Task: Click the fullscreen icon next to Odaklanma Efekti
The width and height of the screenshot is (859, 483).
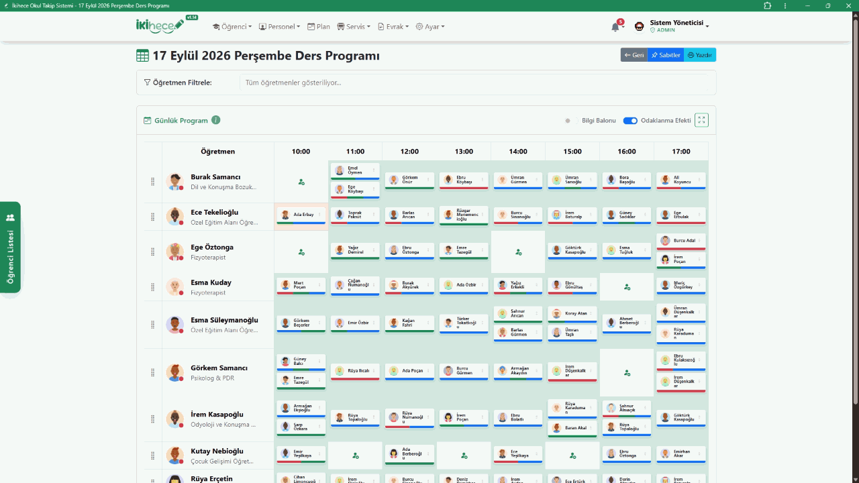Action: 701,120
